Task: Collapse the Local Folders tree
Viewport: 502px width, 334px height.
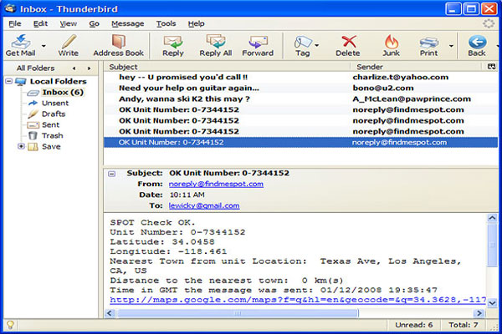Action: [9, 81]
